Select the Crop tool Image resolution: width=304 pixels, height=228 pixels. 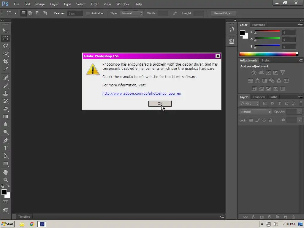tap(6, 61)
